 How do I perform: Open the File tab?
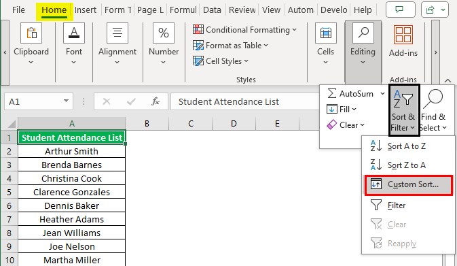(x=18, y=10)
